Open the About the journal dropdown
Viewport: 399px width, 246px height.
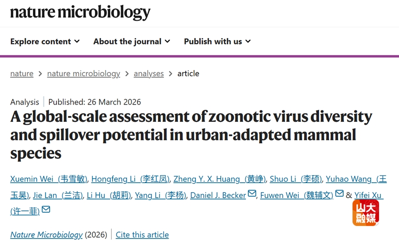[132, 41]
